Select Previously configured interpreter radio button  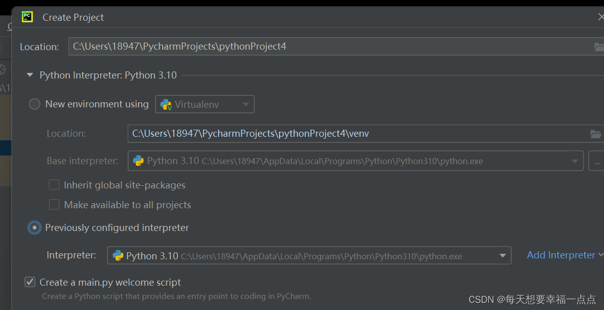[34, 227]
